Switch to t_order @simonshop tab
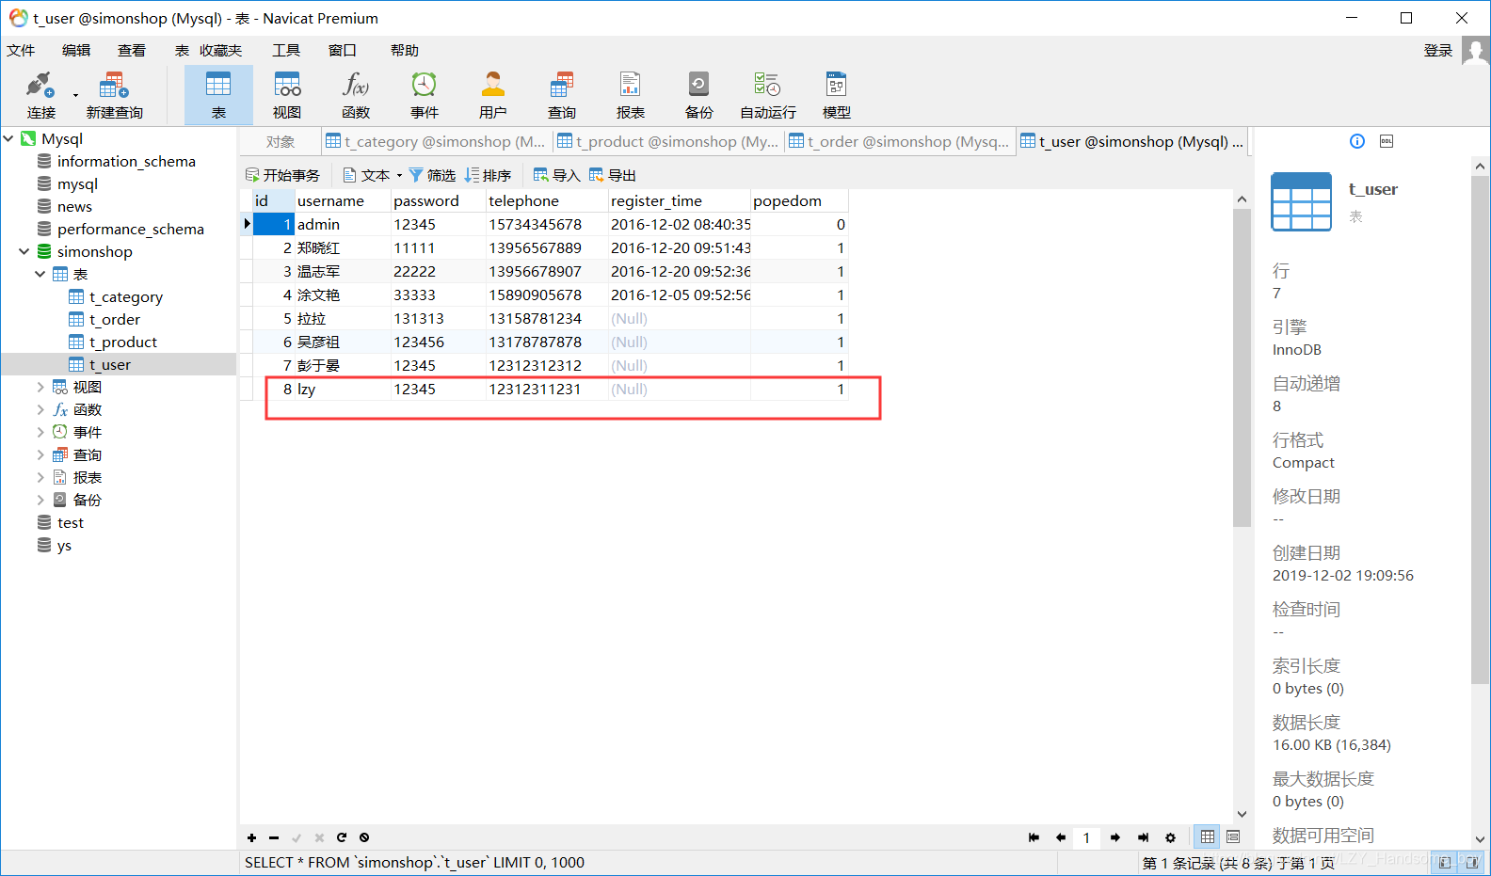Image resolution: width=1491 pixels, height=876 pixels. click(x=899, y=141)
